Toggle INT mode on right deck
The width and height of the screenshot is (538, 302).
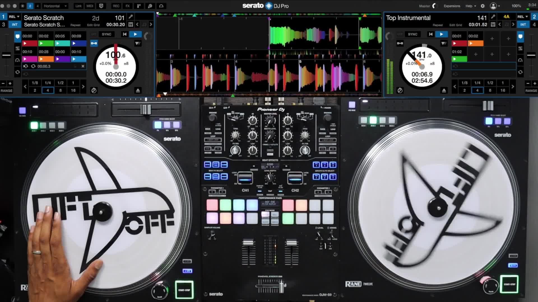pos(523,25)
